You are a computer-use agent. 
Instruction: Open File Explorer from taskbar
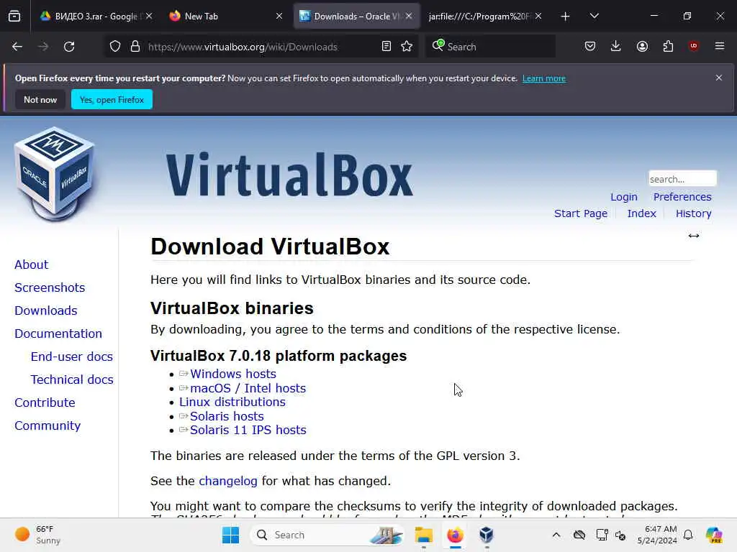coord(423,535)
